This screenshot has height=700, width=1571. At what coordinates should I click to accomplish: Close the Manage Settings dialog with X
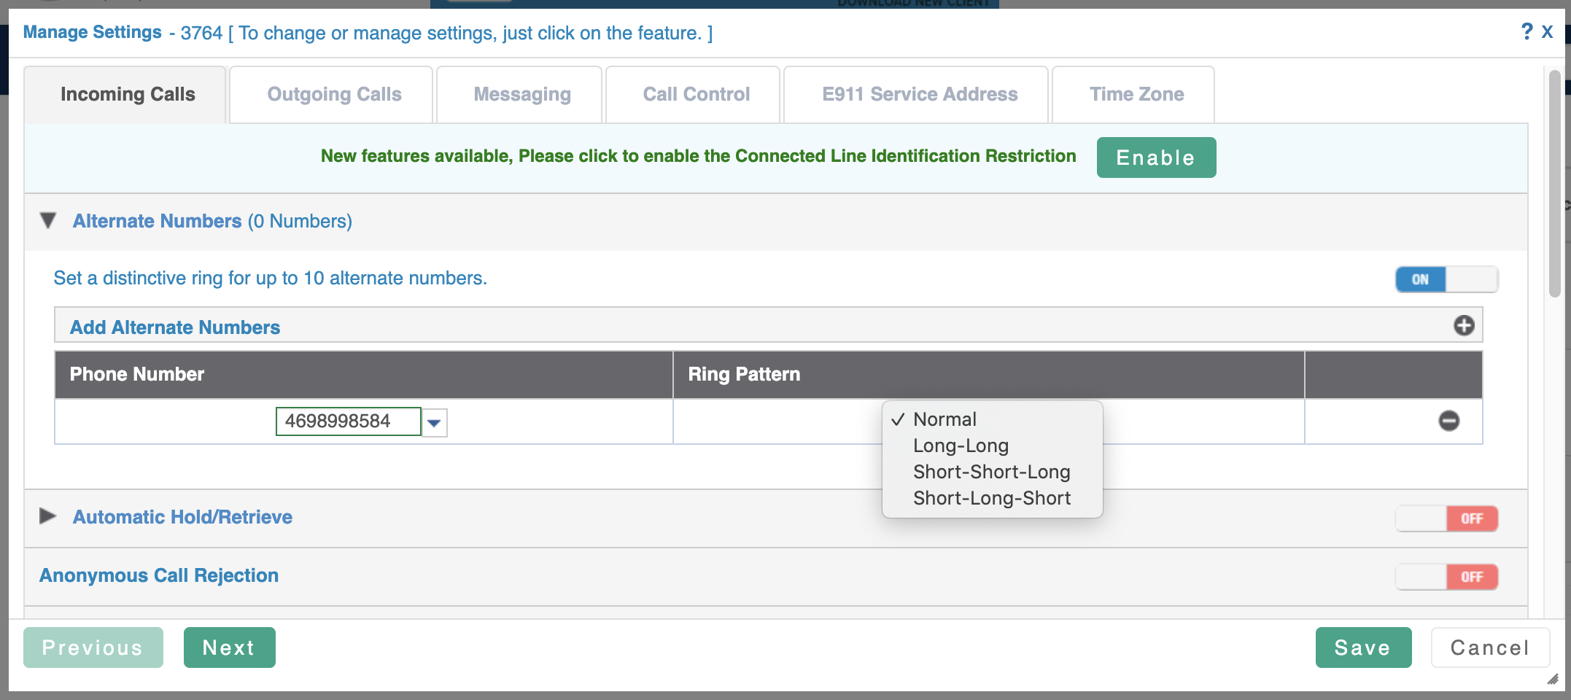click(1548, 31)
